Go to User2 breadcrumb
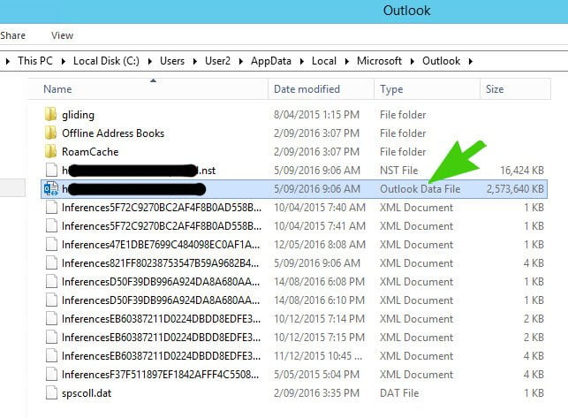Viewport: 568px width, 418px height. [217, 61]
